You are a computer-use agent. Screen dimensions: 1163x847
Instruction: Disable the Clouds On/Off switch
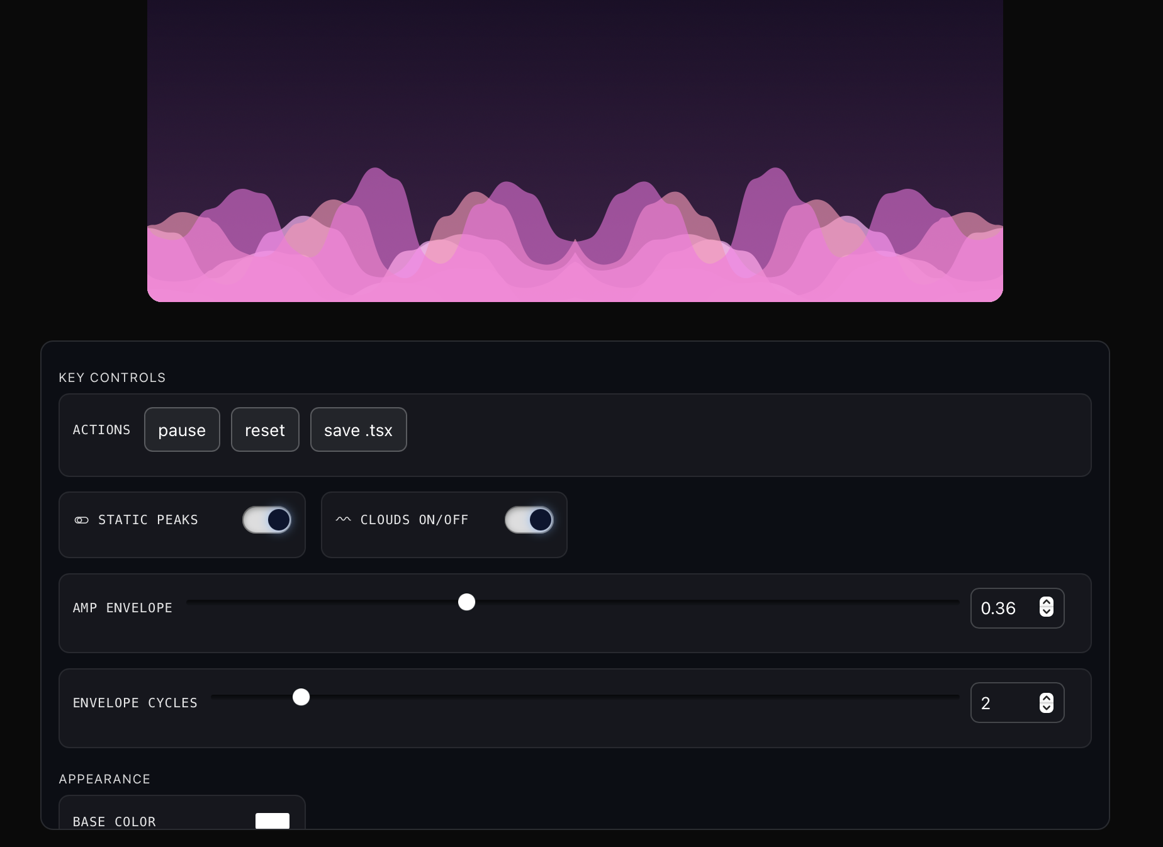click(x=529, y=520)
